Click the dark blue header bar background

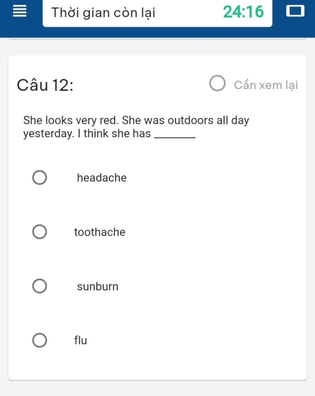click(157, 32)
